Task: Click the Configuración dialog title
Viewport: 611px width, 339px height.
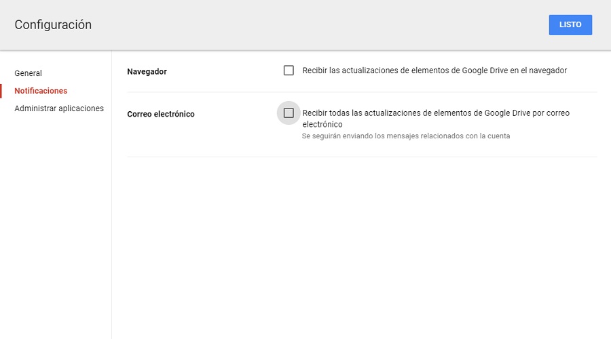Action: 53,25
